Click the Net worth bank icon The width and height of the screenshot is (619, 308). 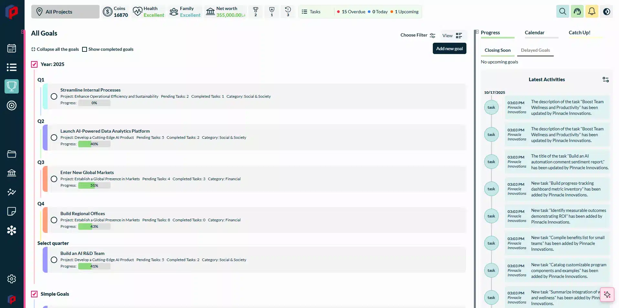(210, 12)
